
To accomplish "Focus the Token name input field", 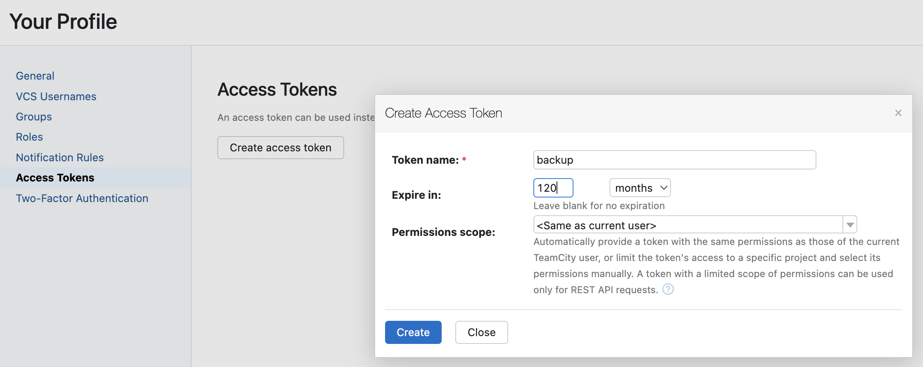I will click(674, 160).
